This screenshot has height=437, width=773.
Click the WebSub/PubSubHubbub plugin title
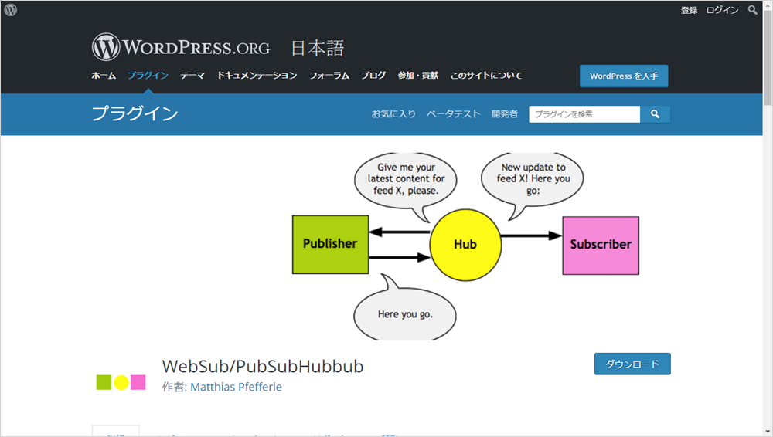coord(263,367)
